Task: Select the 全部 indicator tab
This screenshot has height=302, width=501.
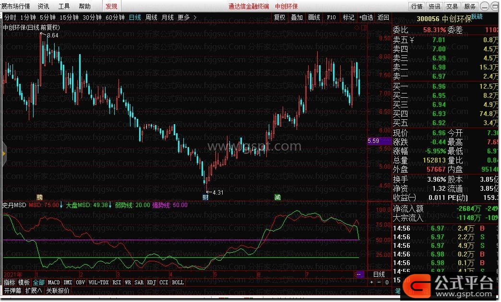Action: (39, 282)
